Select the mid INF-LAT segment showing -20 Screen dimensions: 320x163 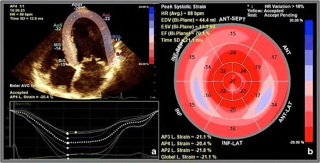(x=232, y=110)
